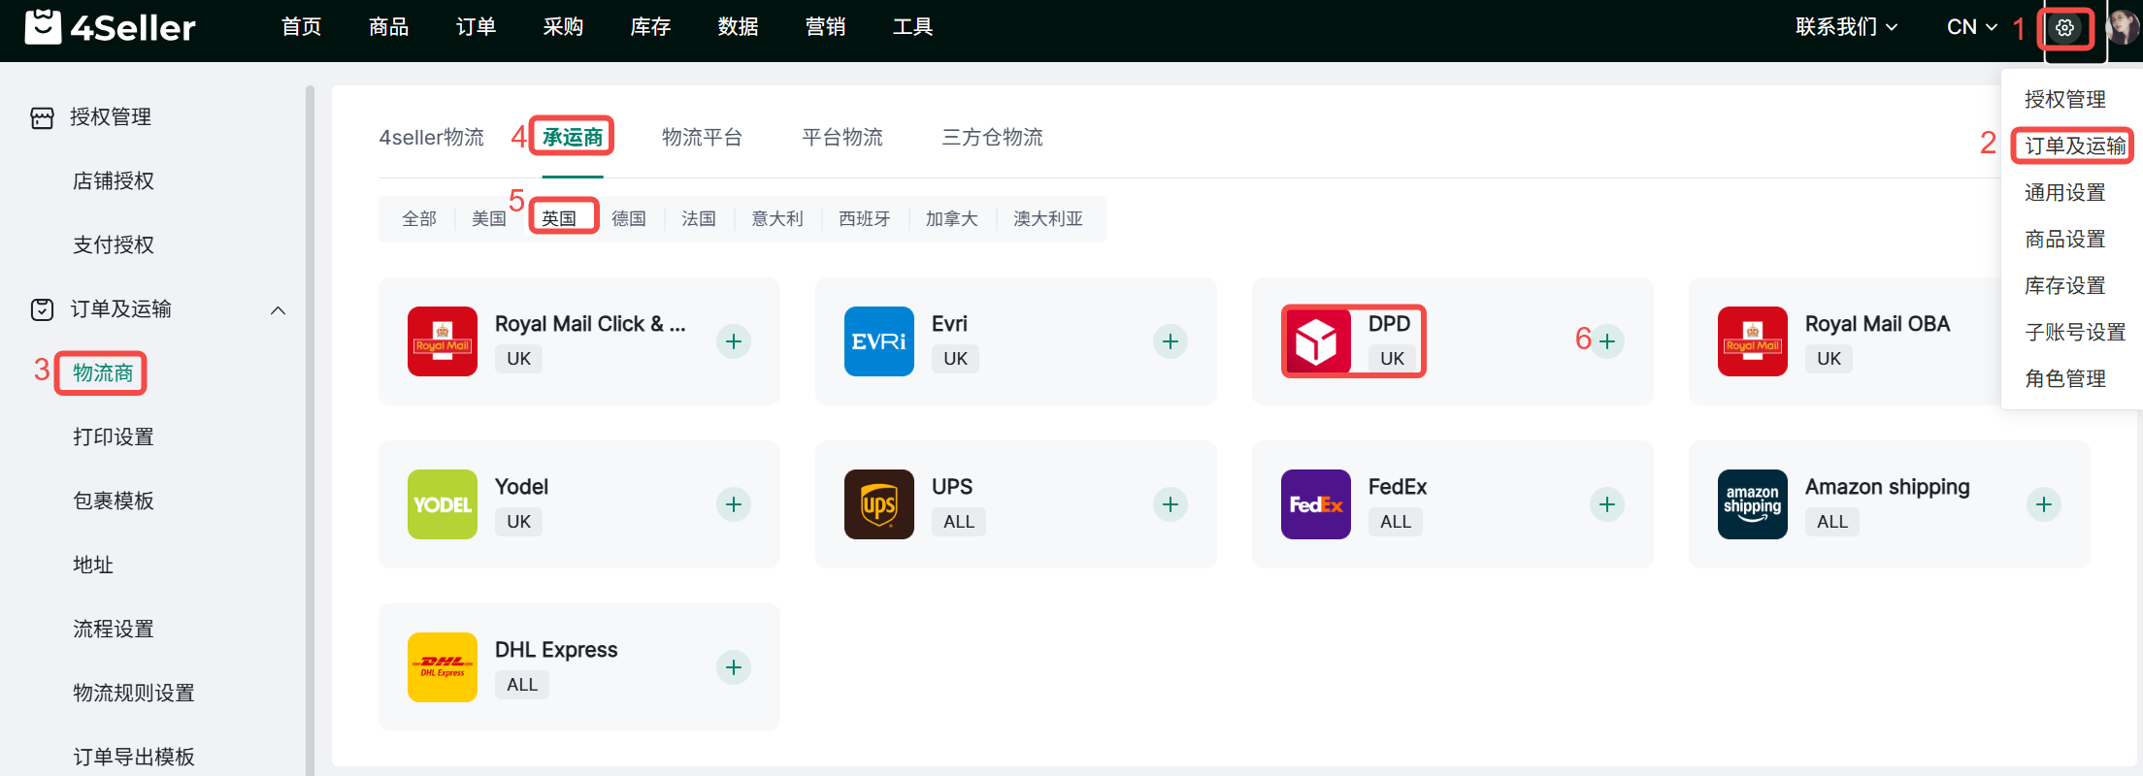Click the plus icon beside Yodel

tap(734, 504)
